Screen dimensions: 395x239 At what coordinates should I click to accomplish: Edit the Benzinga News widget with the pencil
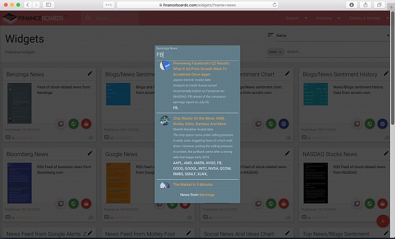(89, 74)
